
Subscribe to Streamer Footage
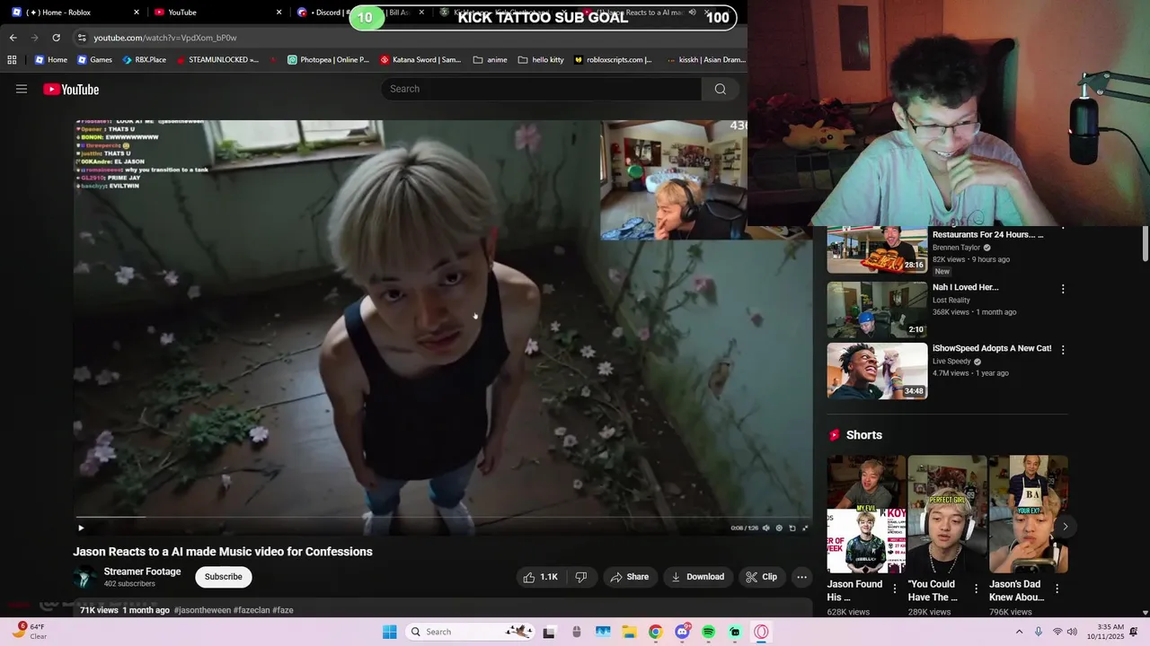223,577
